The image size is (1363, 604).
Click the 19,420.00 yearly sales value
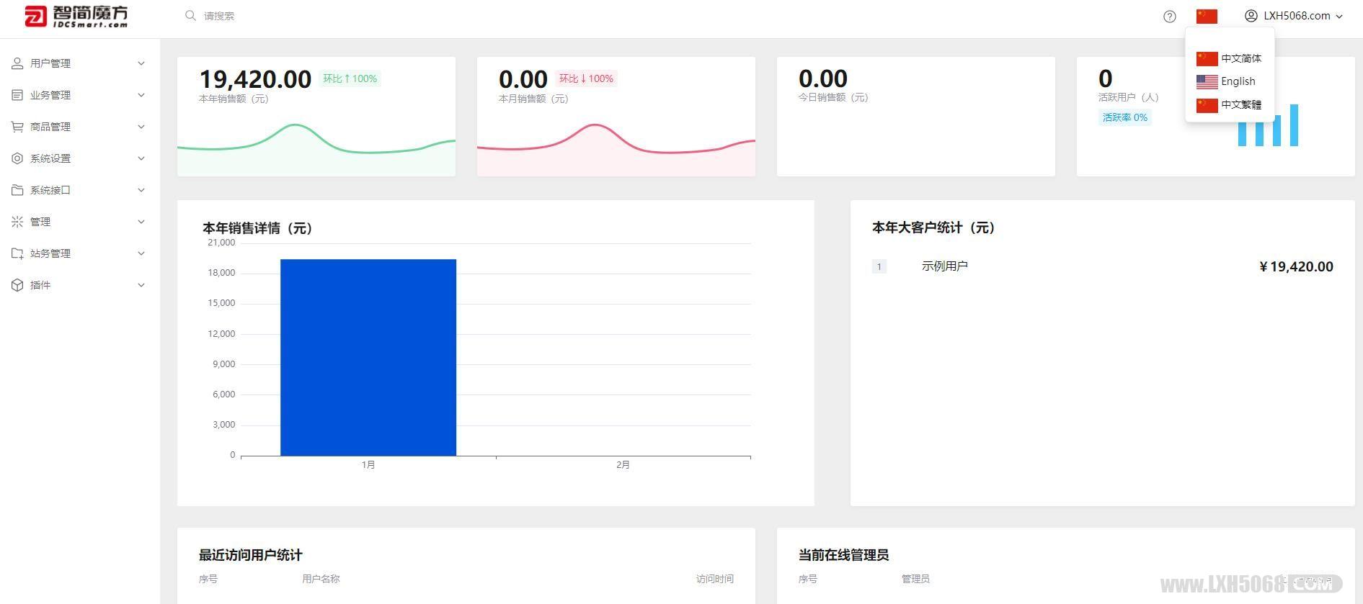[x=255, y=78]
